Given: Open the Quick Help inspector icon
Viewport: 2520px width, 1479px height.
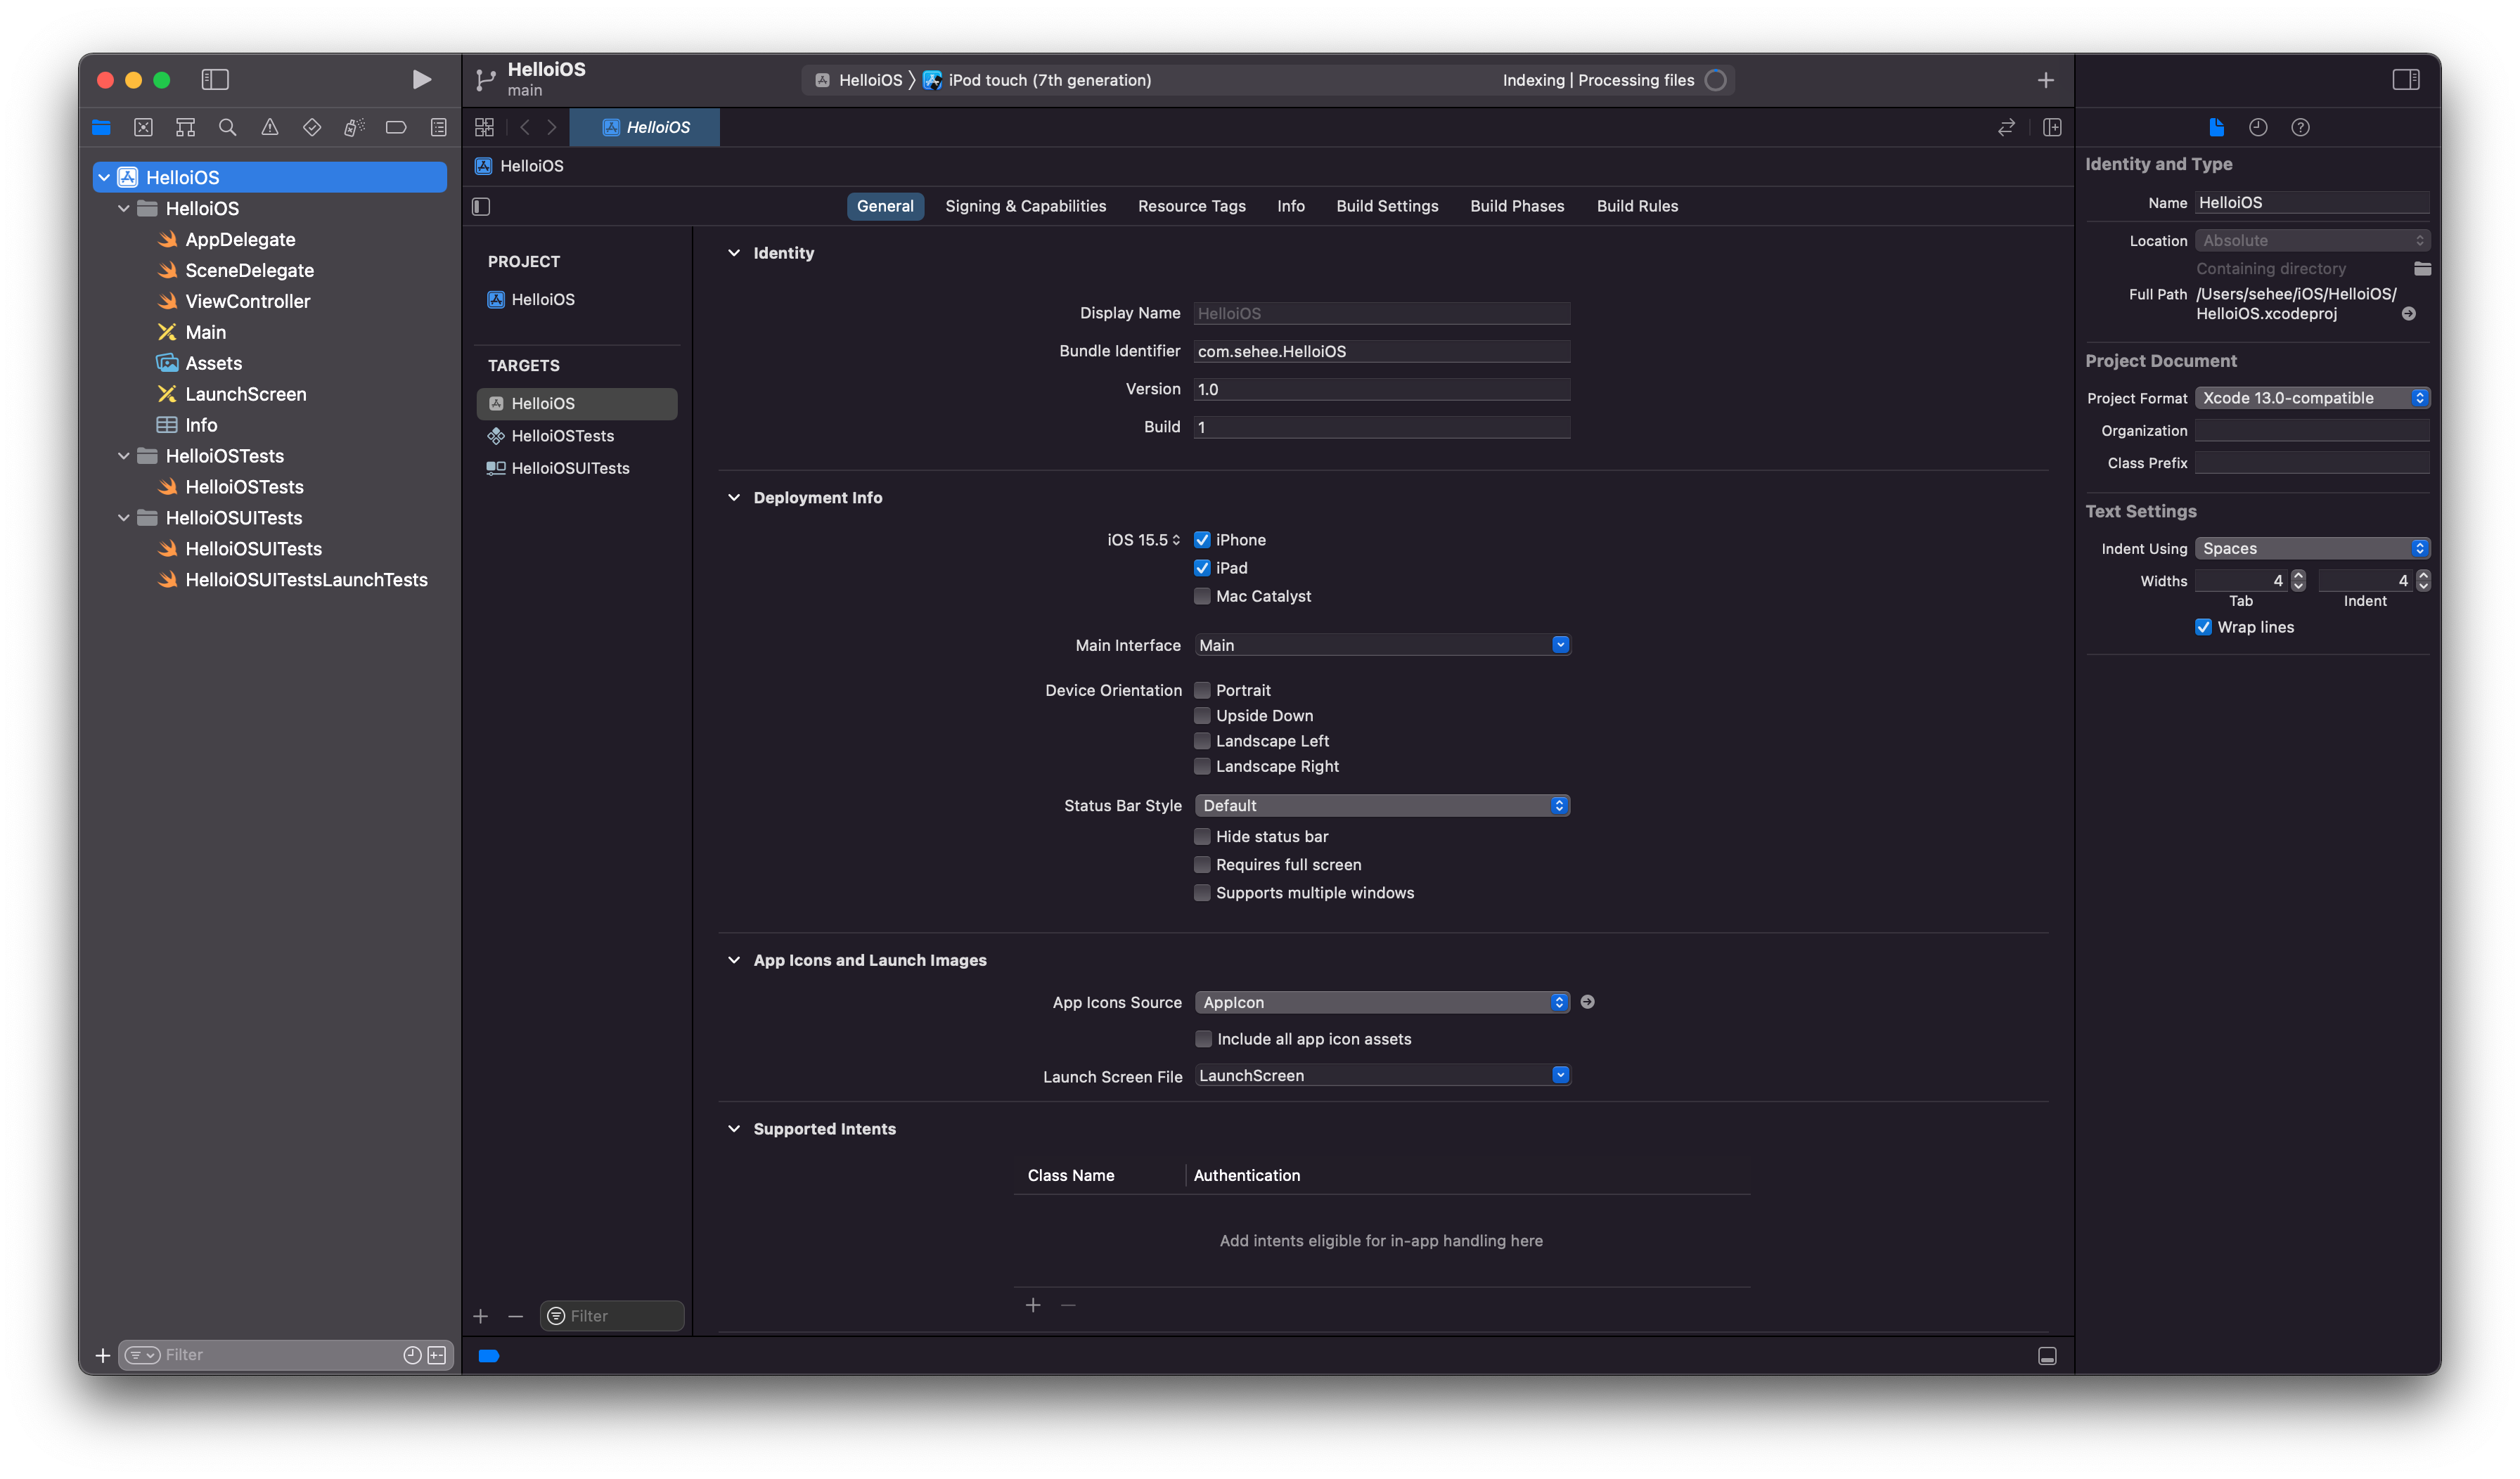Looking at the screenshot, I should tap(2300, 127).
